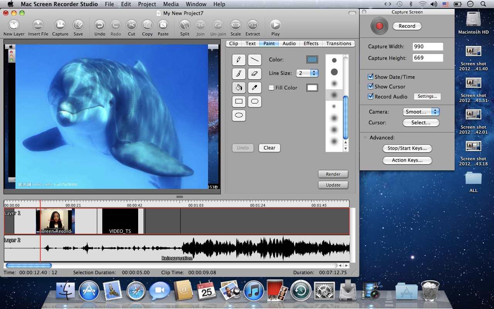Open Safari from the Dock
This screenshot has height=309, width=494.
coord(136,291)
